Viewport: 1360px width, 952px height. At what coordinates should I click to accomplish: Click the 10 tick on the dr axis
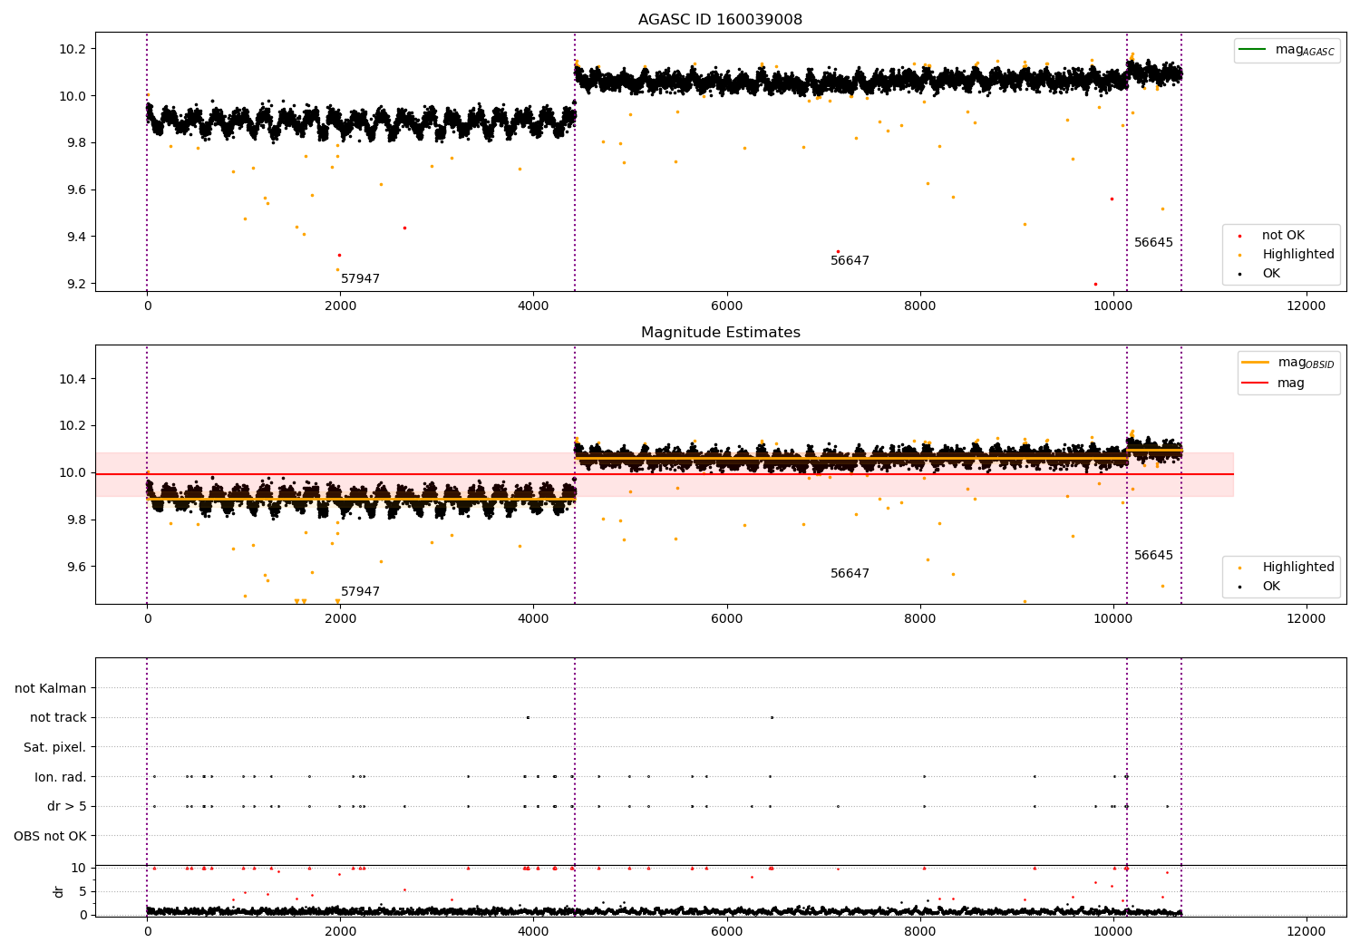coord(80,869)
